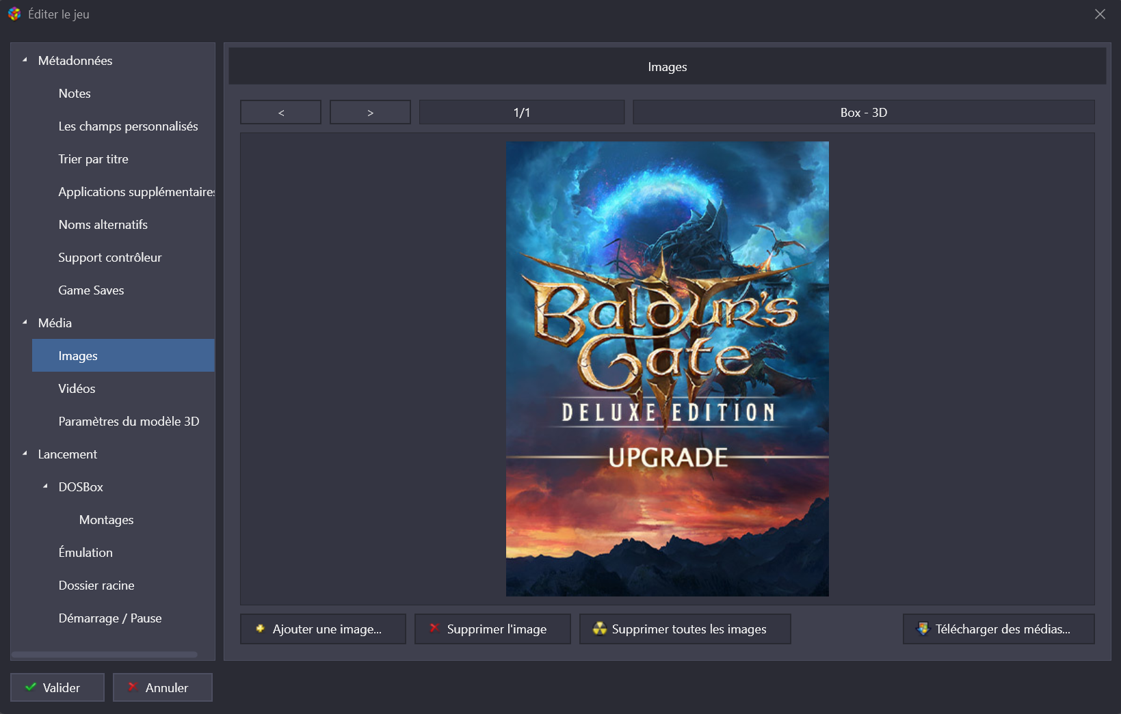Click the LaunchBox logo icon in title bar
The image size is (1121, 714).
click(x=14, y=14)
